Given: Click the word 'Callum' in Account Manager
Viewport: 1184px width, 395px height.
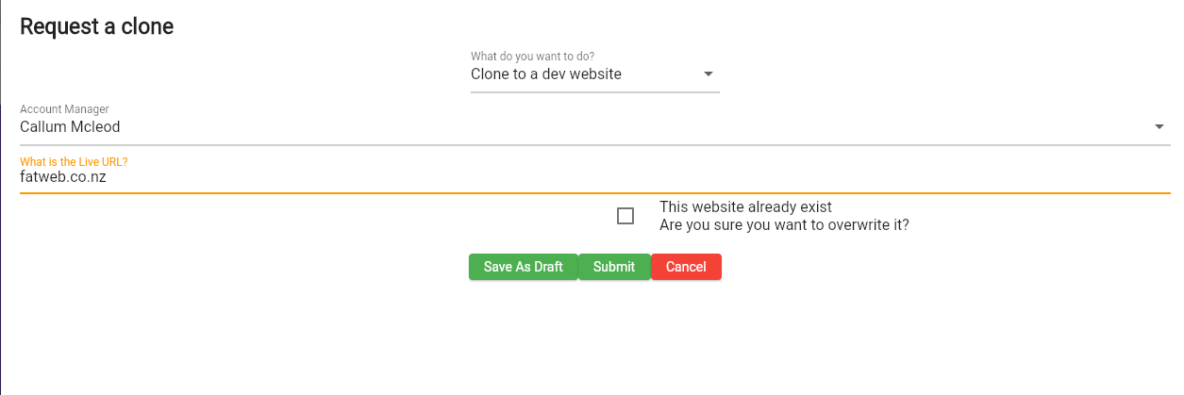Looking at the screenshot, I should 42,127.
